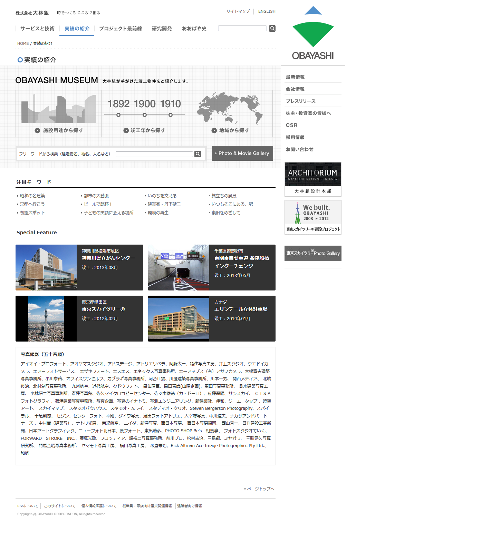491x533 pixels.
Task: Click keyword いのちを支える
Action: click(162, 196)
